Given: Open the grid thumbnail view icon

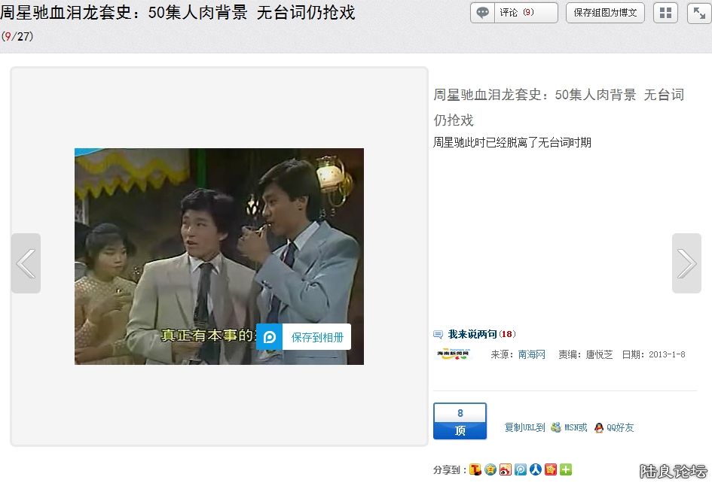Looking at the screenshot, I should [665, 13].
